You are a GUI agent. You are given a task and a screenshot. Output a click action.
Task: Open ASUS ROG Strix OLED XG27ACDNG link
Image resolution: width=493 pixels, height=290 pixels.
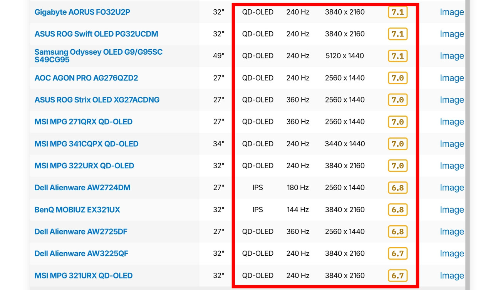[x=97, y=100]
